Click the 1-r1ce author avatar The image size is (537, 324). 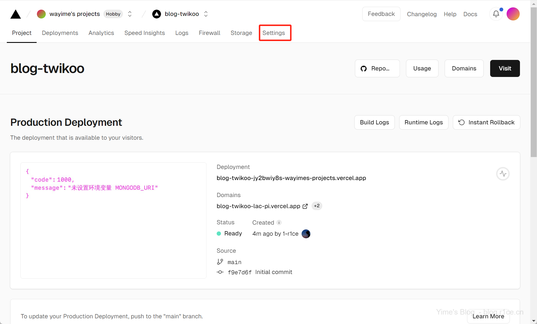(306, 234)
